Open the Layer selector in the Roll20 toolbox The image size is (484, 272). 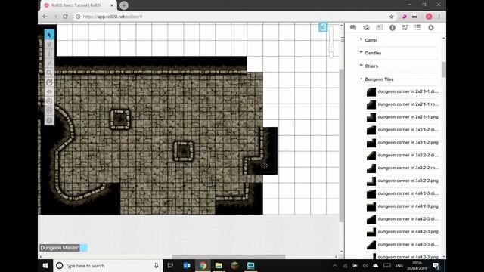click(x=49, y=45)
